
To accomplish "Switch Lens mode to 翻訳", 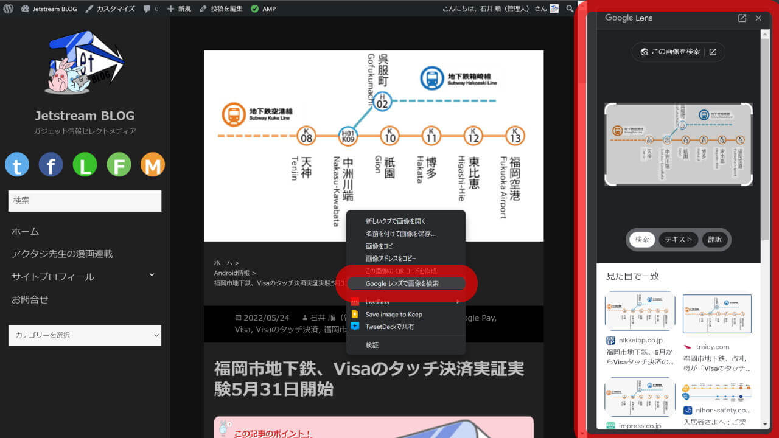I will tap(714, 240).
